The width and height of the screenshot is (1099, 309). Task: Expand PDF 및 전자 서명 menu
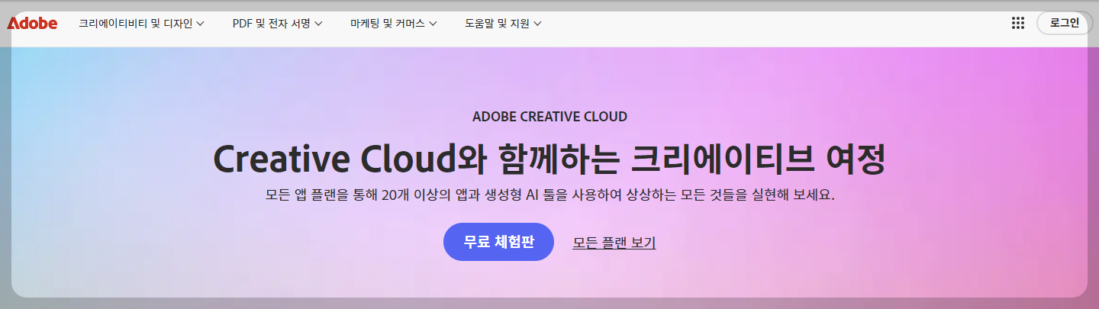click(x=278, y=23)
